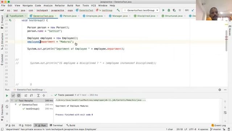Stop the process from the main toolbar

click(x=180, y=10)
